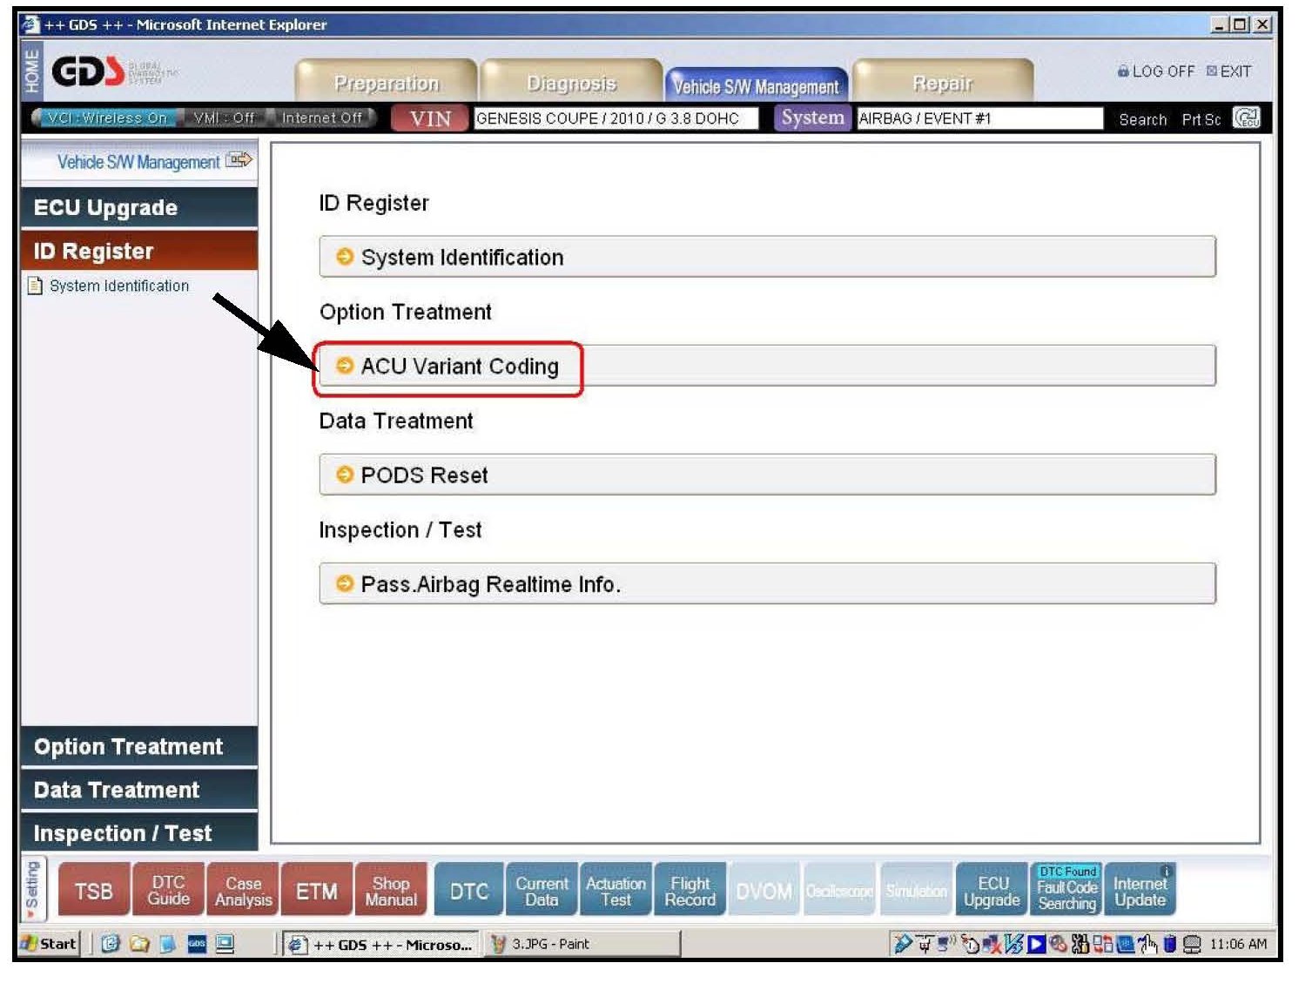Open the DTC Guide tool
Viewport: 1312px width, 983px height.
(x=168, y=891)
